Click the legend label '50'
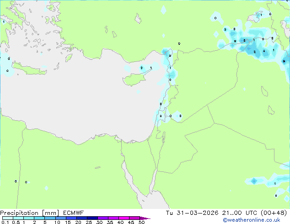This screenshot has height=224, width=290. (x=141, y=222)
